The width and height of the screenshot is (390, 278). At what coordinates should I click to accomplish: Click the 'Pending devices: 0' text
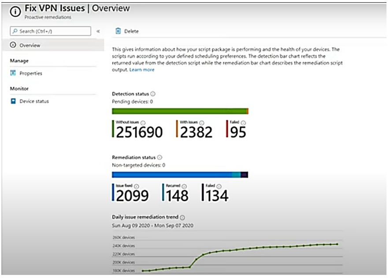coord(132,102)
